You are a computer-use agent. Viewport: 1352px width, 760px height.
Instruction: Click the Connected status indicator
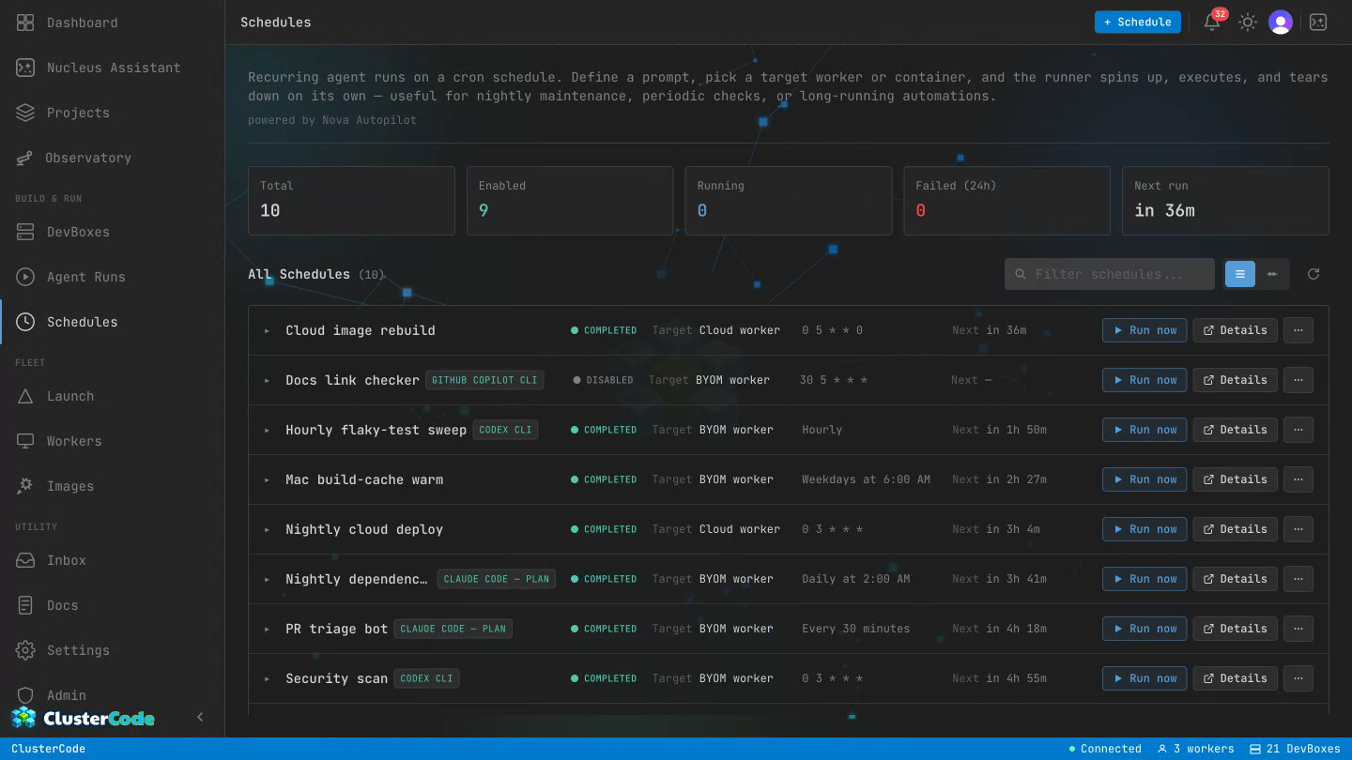(1105, 749)
